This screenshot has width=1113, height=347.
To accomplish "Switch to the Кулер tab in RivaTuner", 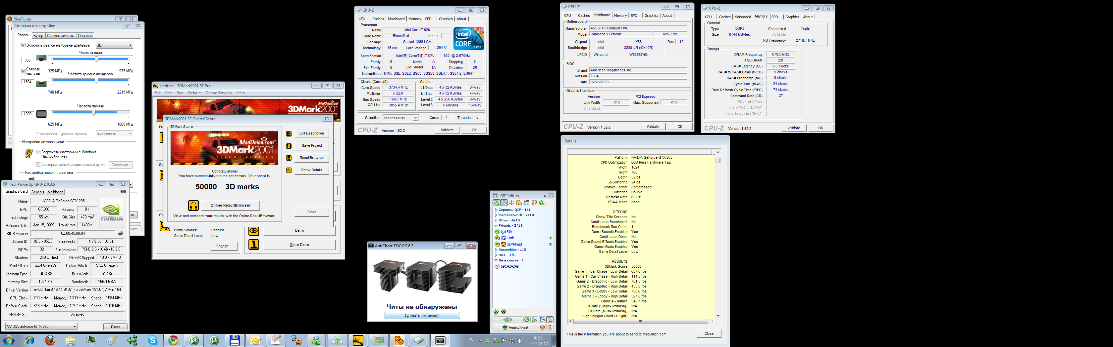I will point(38,36).
